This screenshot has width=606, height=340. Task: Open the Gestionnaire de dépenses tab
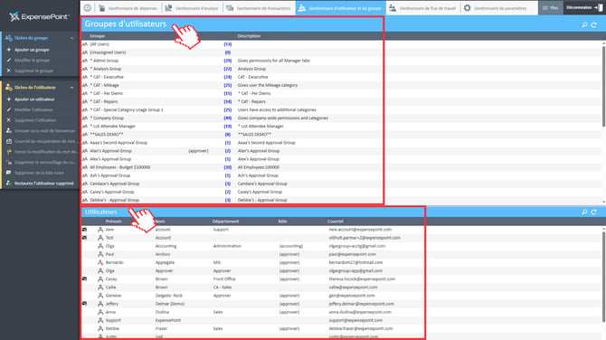coord(128,8)
